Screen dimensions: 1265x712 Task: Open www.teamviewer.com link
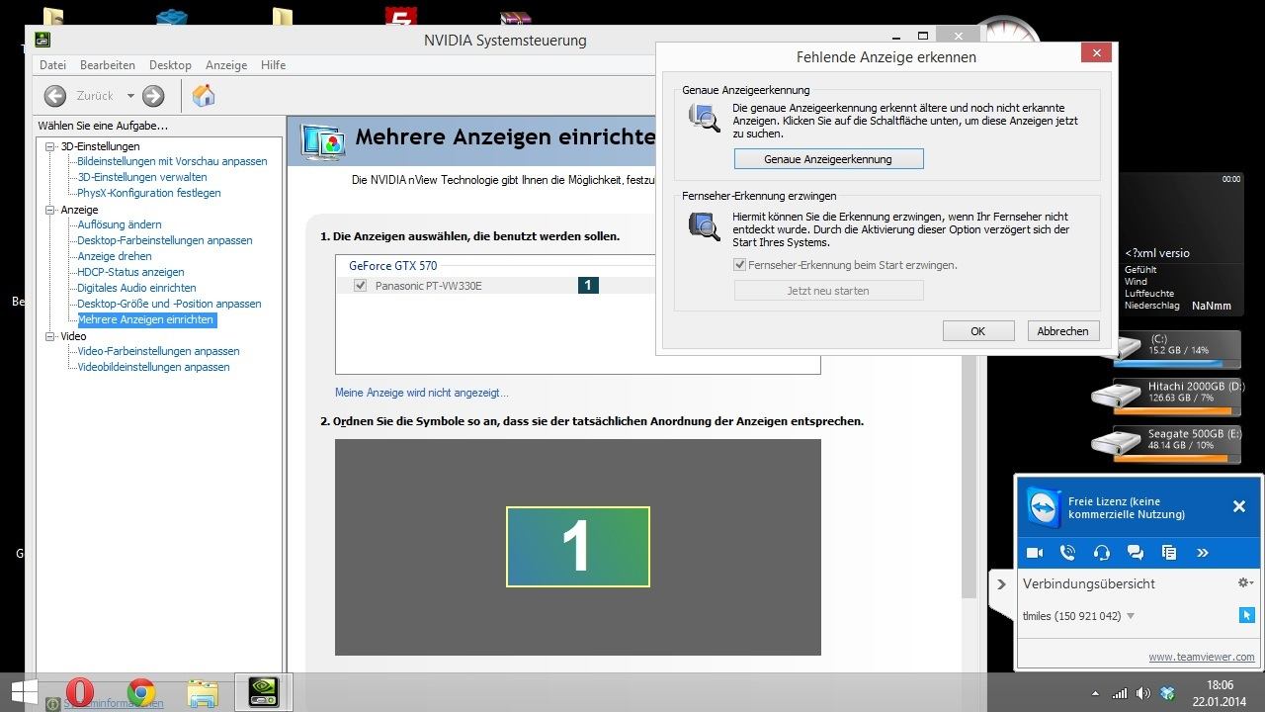[x=1202, y=657]
